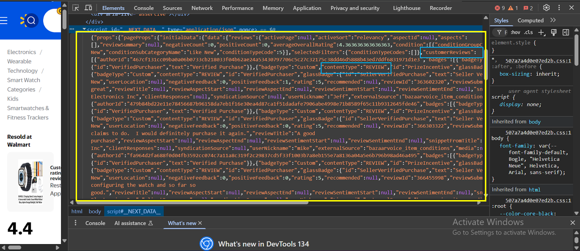Viewport: 580px width, 251px height.
Task: Open the Privacy and security tab
Action: tap(355, 8)
